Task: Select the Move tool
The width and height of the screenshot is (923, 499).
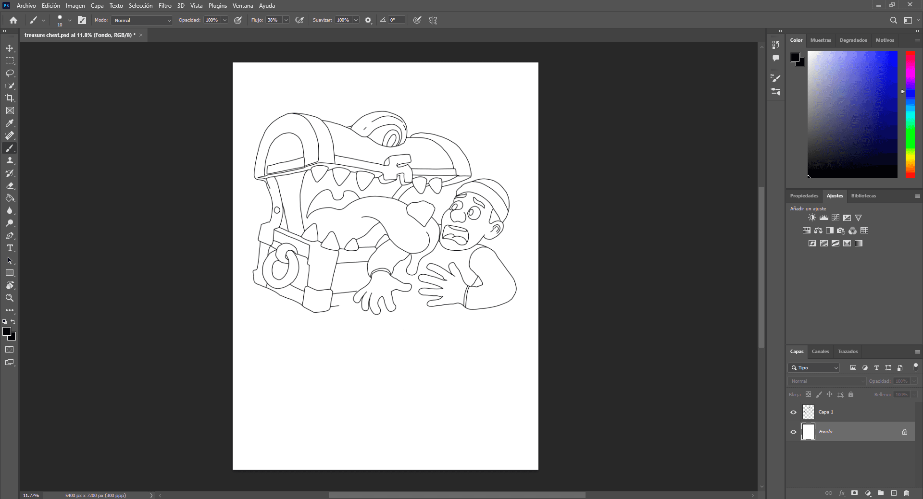Action: pos(10,49)
